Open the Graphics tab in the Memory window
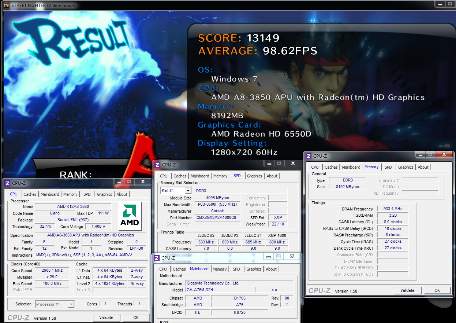 (406, 167)
